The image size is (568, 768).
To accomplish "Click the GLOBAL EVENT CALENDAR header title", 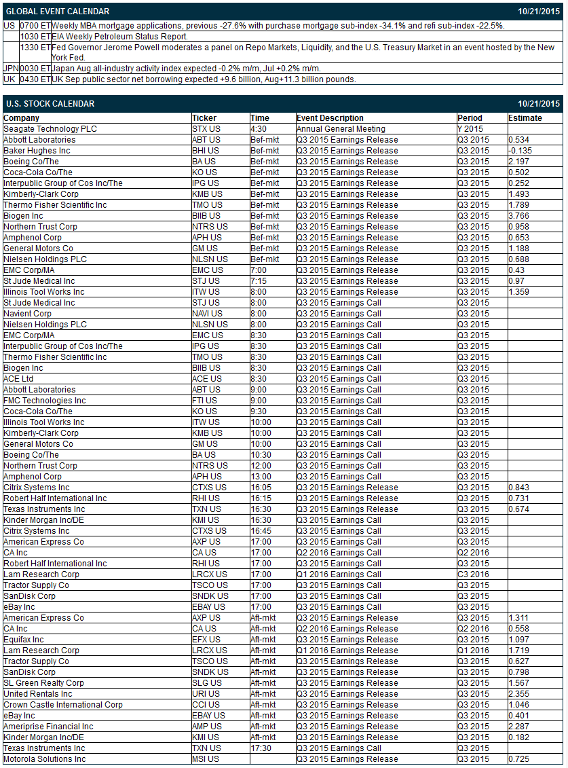I will (x=58, y=12).
